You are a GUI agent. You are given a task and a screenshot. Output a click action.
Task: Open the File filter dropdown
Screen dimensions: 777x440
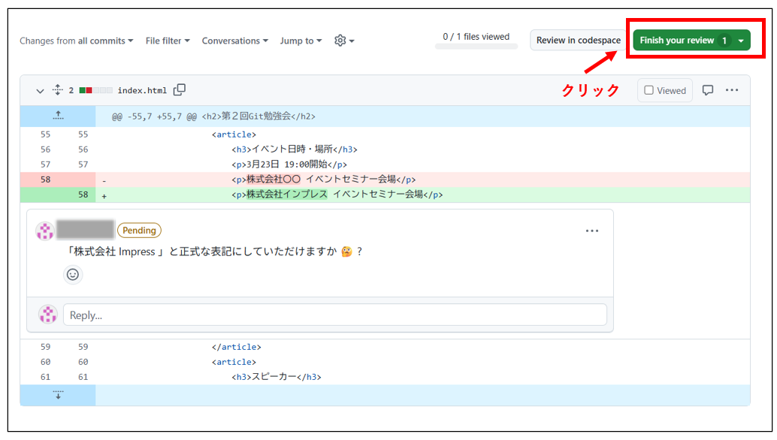pos(167,41)
